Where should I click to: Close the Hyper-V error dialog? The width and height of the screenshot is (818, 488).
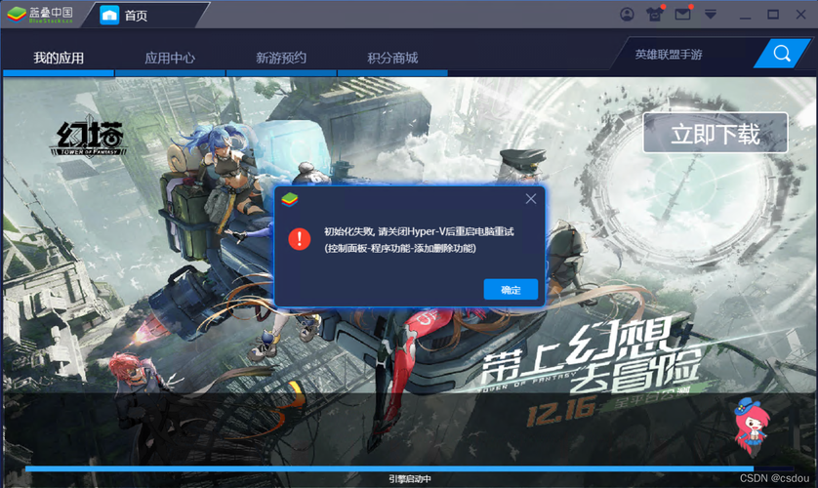(531, 199)
